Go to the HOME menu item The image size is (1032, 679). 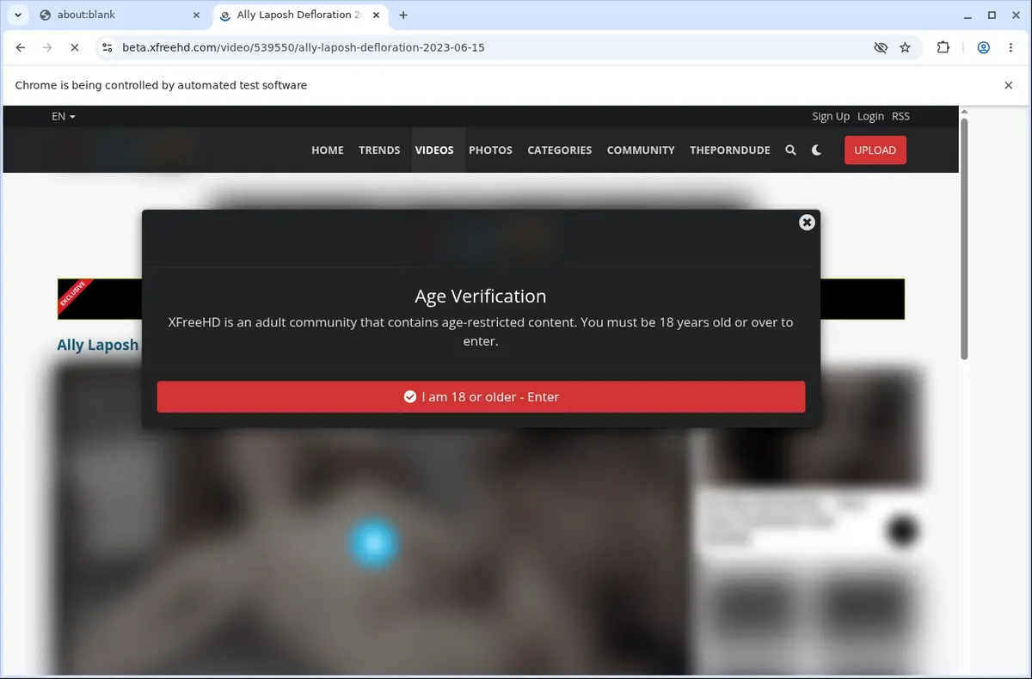tap(328, 150)
